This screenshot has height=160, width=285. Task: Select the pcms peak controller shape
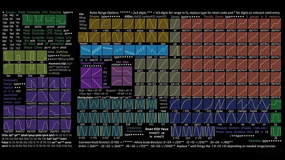pos(38,20)
